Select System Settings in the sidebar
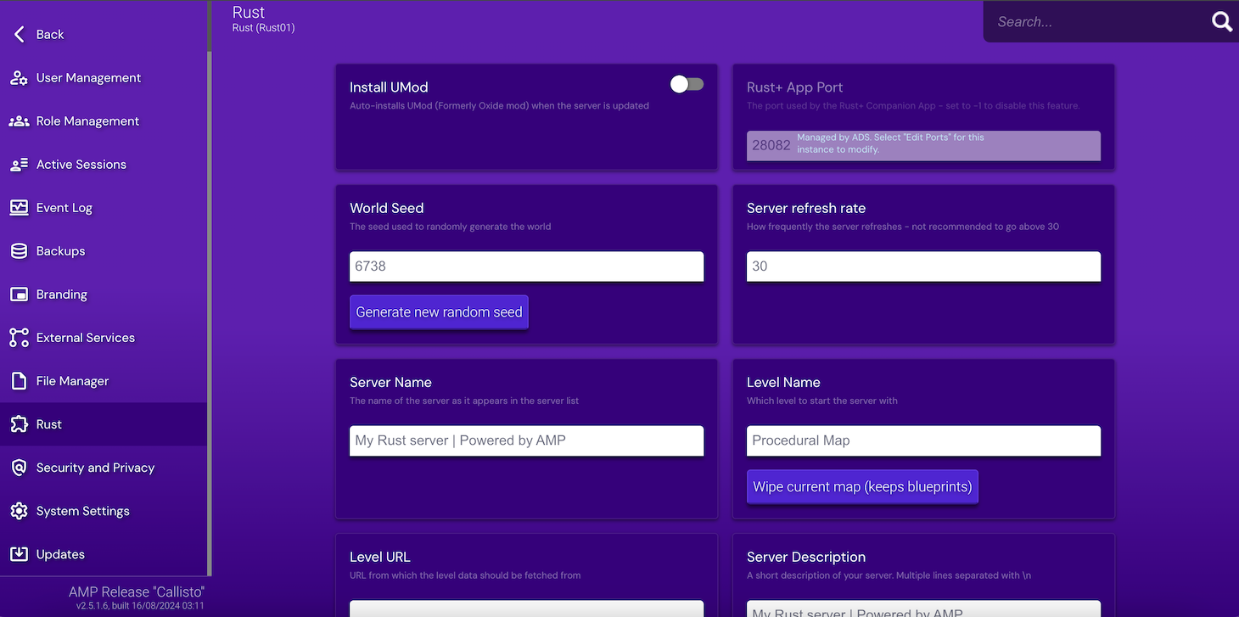 (19, 510)
